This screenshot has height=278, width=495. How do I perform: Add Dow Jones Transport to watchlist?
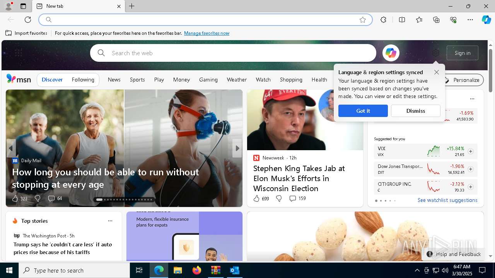[x=471, y=169]
